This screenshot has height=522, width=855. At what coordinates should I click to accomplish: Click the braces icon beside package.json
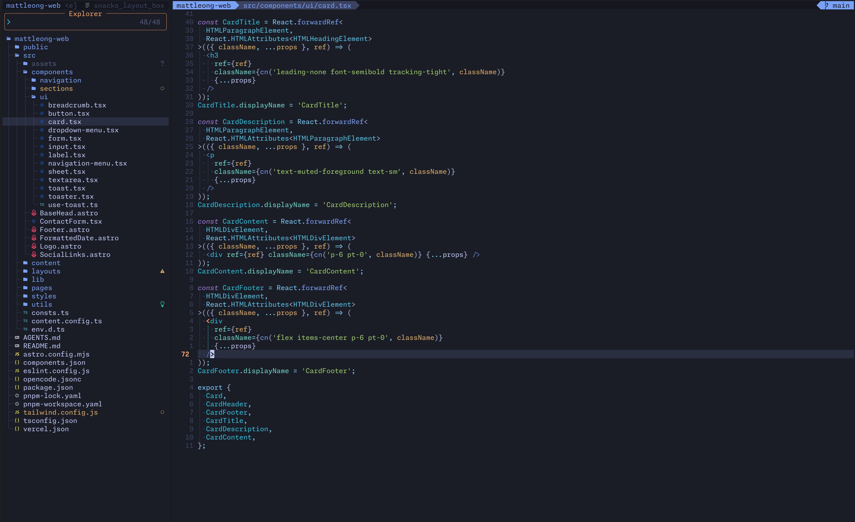tap(17, 387)
